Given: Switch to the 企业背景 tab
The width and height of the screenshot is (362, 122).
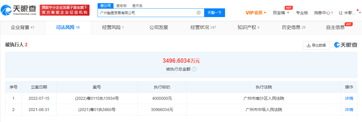Looking at the screenshot, I should (x=23, y=27).
